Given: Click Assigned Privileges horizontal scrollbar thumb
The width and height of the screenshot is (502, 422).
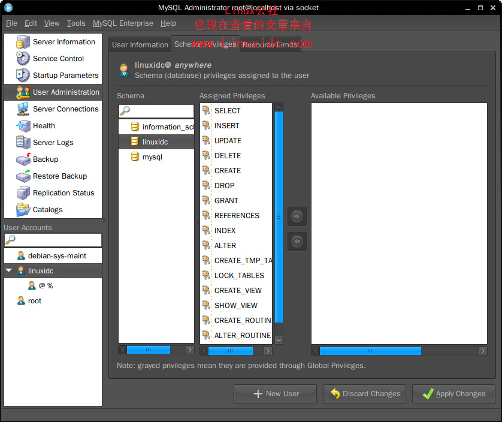Looking at the screenshot, I should click(231, 351).
